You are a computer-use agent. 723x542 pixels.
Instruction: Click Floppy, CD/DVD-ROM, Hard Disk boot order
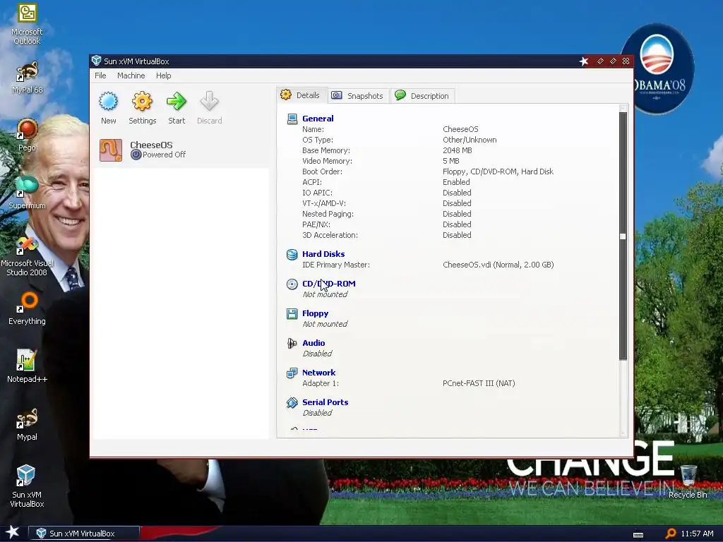click(x=498, y=171)
